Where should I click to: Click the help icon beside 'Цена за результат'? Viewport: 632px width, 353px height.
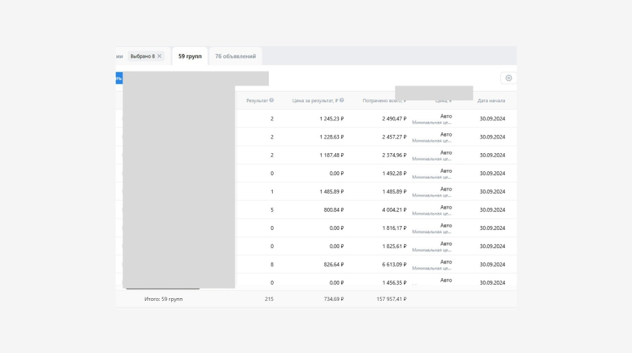point(342,100)
